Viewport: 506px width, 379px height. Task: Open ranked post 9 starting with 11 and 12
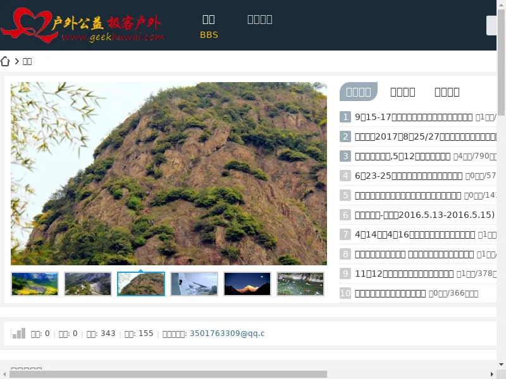point(404,274)
